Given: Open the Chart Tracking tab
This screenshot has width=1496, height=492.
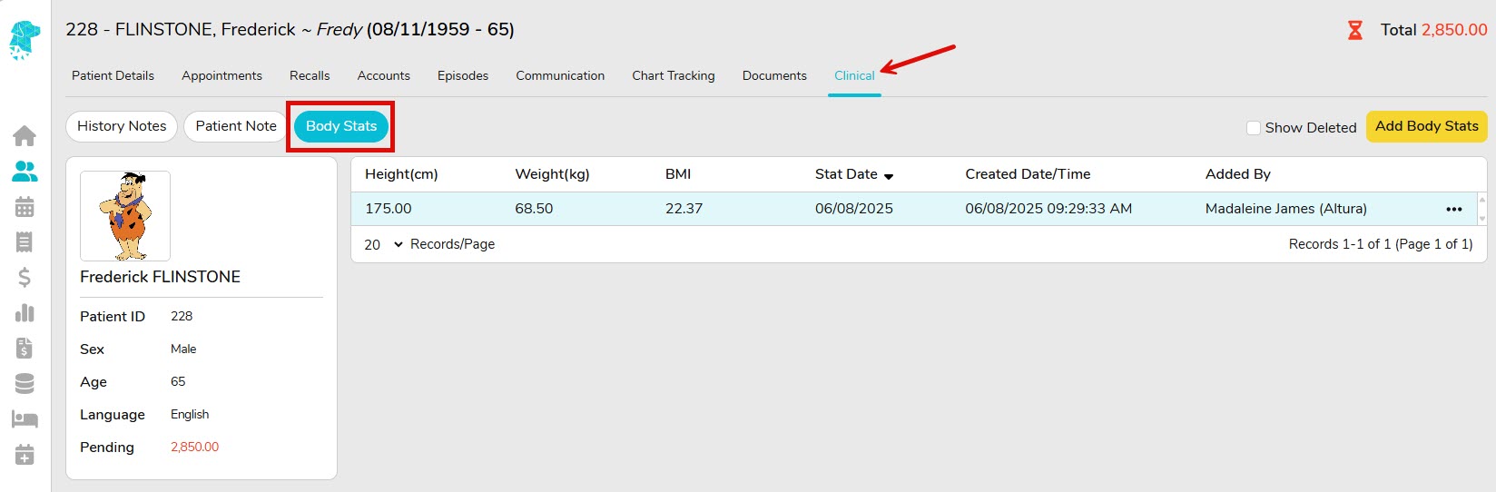Looking at the screenshot, I should (x=674, y=75).
